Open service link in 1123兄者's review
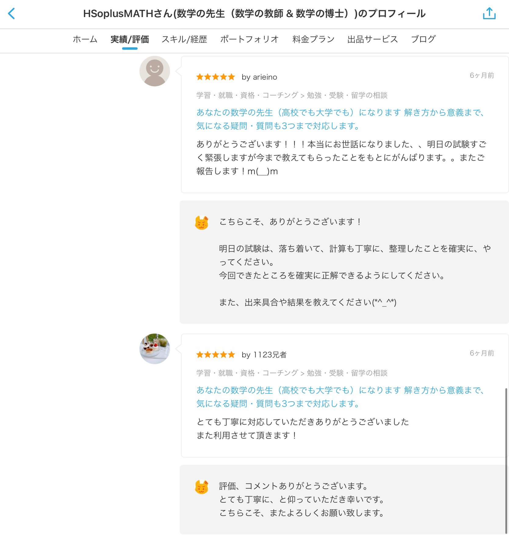Viewport: 509px width, 539px height. pos(340,397)
